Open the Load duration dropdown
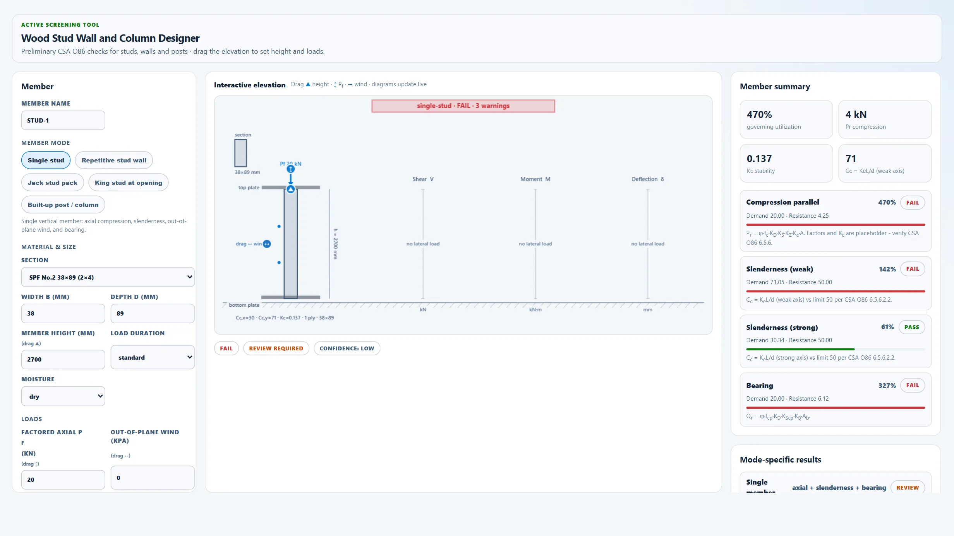954x536 pixels. (x=153, y=357)
